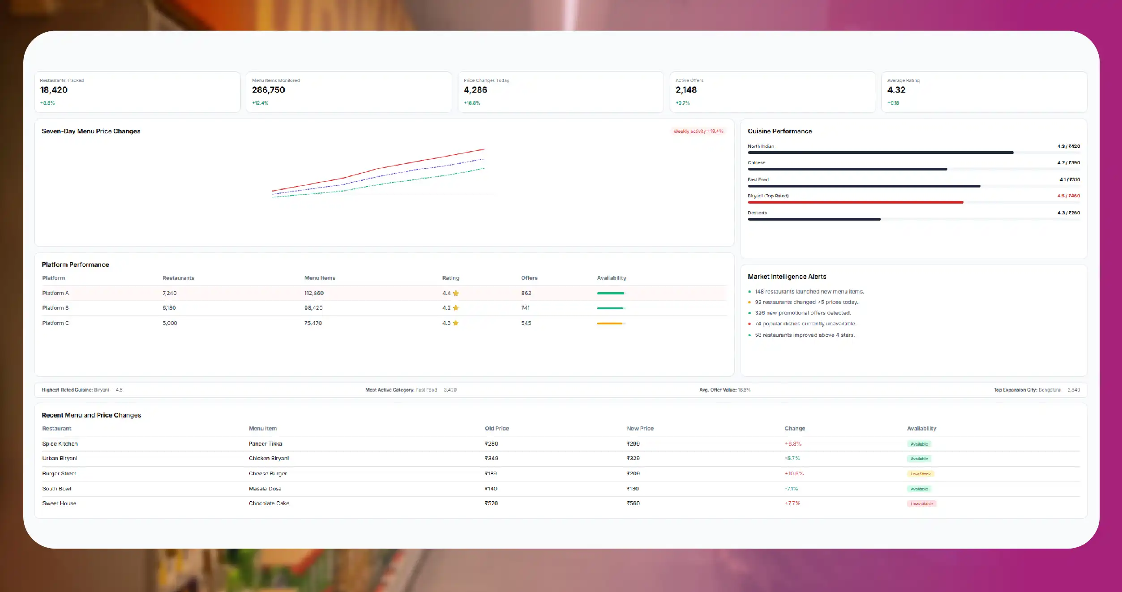Click the Masala Dosa menu item
Image resolution: width=1122 pixels, height=592 pixels.
265,489
